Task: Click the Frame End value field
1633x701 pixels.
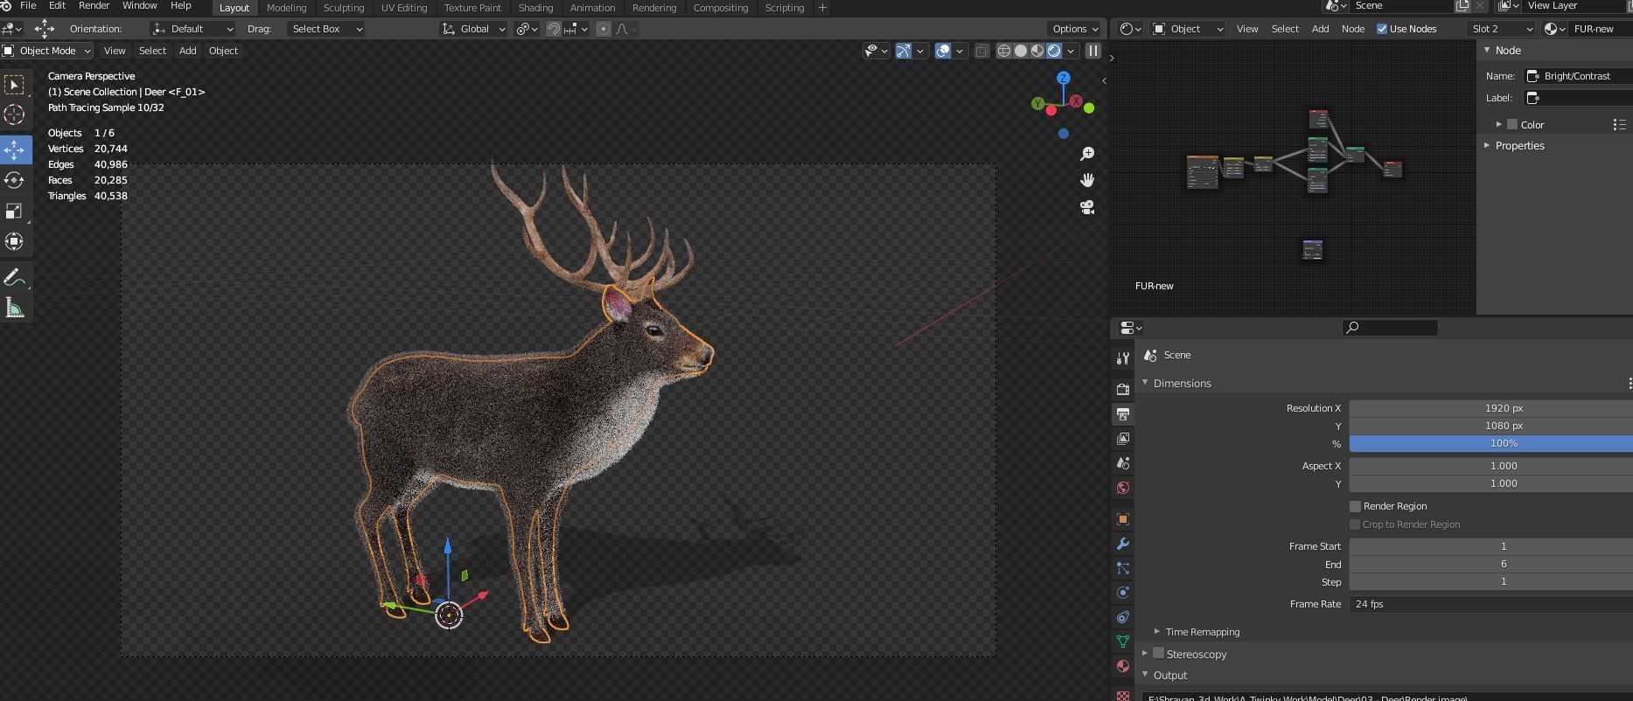Action: coord(1490,564)
